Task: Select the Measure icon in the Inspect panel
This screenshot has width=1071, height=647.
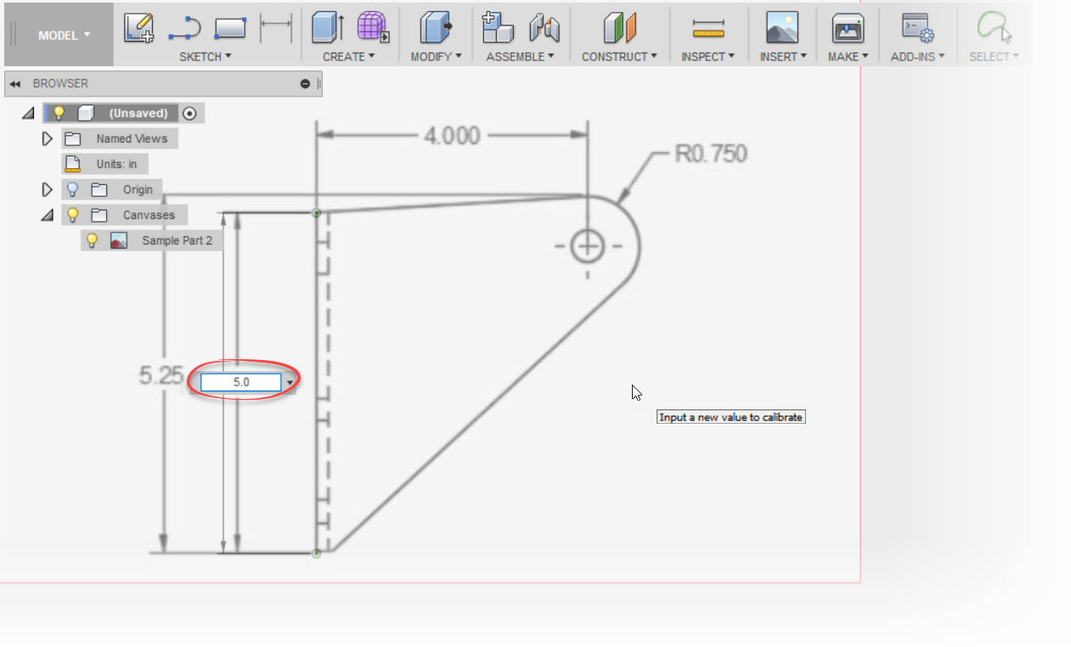Action: tap(707, 28)
